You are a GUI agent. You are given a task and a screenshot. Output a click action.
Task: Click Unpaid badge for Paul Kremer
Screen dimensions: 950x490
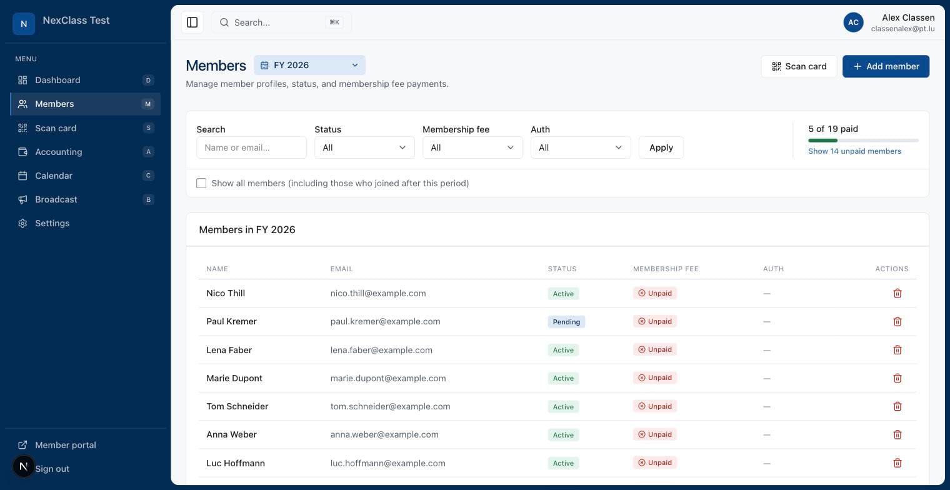pos(655,321)
